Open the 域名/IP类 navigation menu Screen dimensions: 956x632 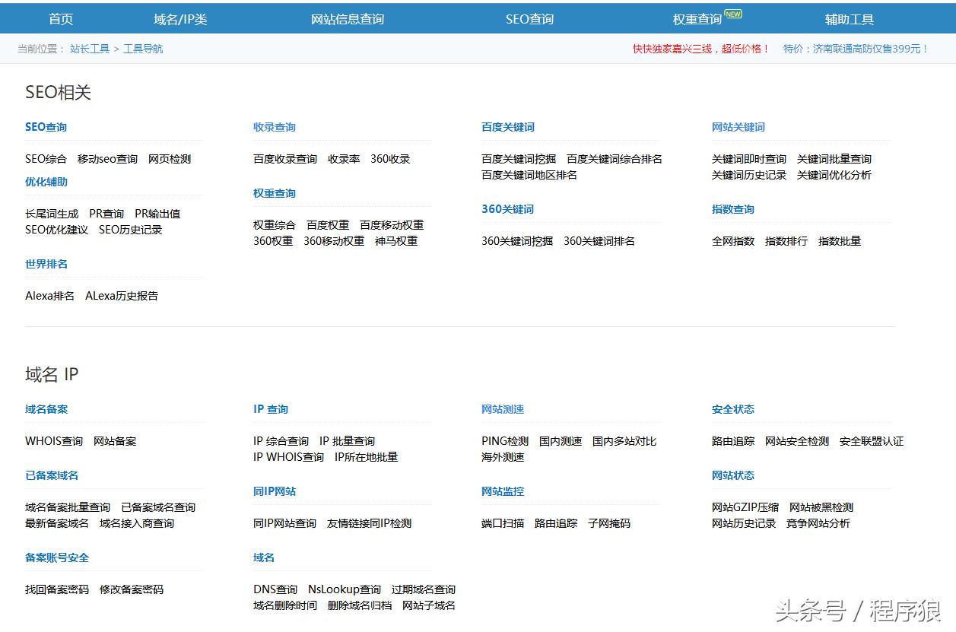(x=179, y=18)
